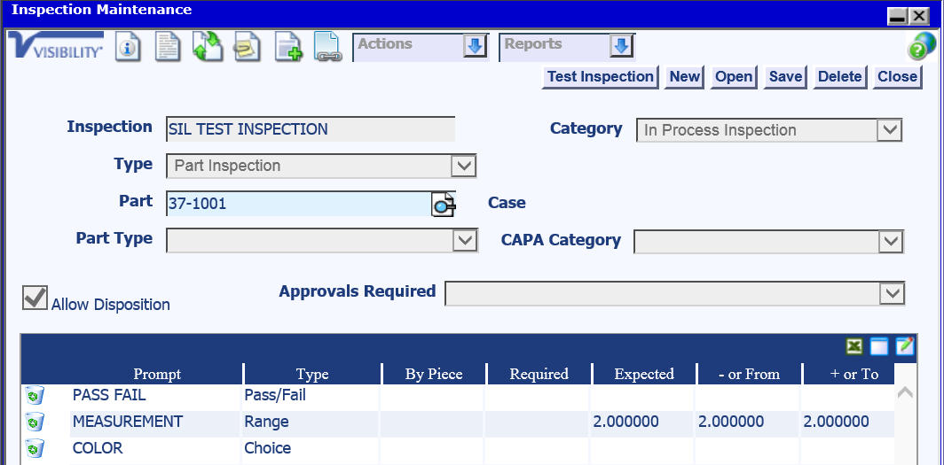Click MEASUREMENT '+ or To' value 2.000000
The image size is (944, 465).
(837, 422)
